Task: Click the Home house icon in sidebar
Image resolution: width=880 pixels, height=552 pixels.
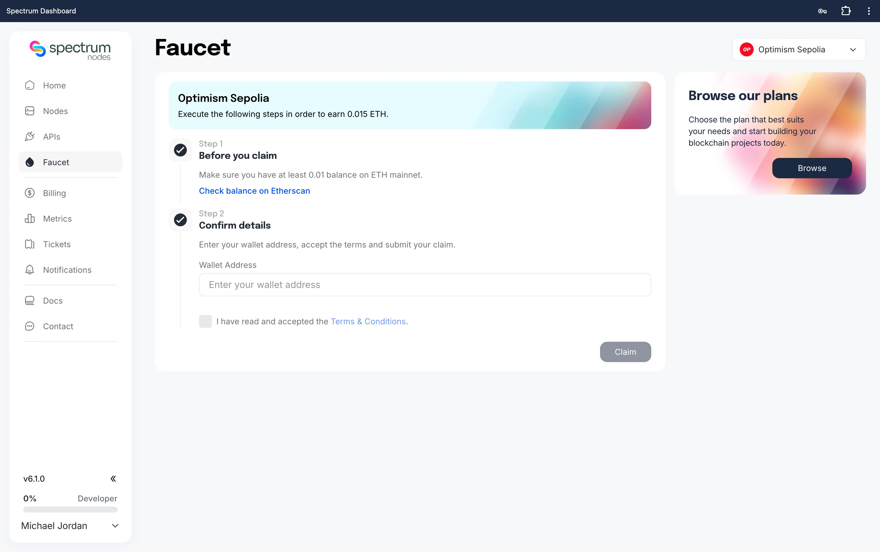Action: click(x=30, y=85)
